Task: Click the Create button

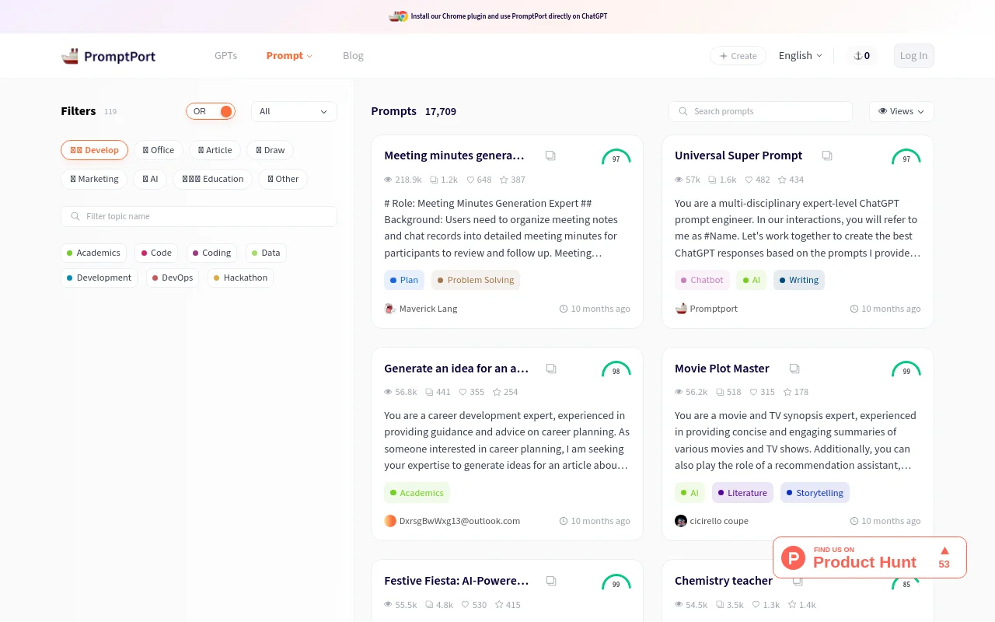Action: tap(738, 56)
